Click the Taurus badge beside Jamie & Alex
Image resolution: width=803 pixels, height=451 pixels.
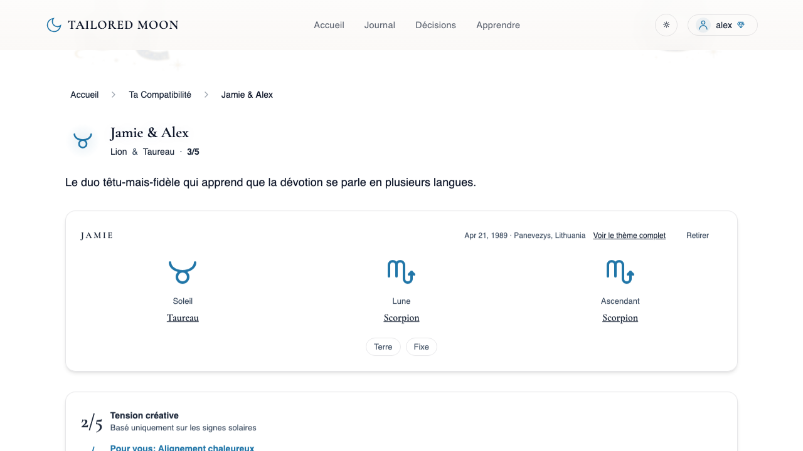pos(83,140)
